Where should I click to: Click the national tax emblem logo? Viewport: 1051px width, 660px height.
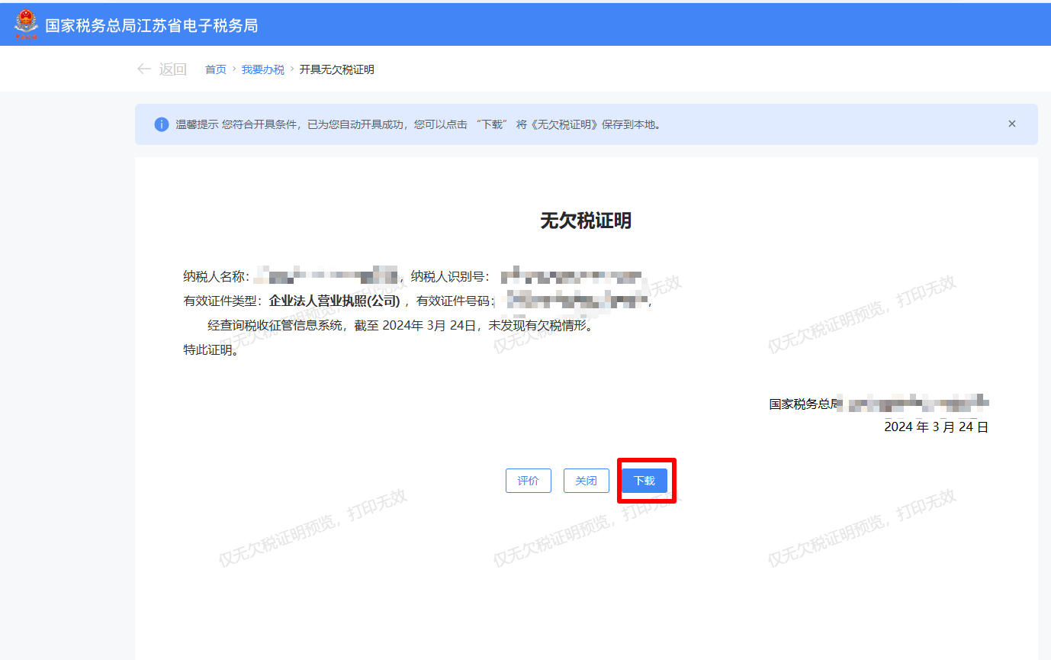[26, 24]
